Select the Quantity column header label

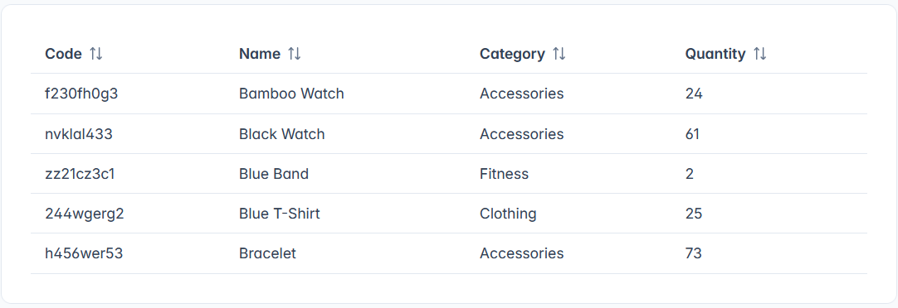tap(715, 54)
